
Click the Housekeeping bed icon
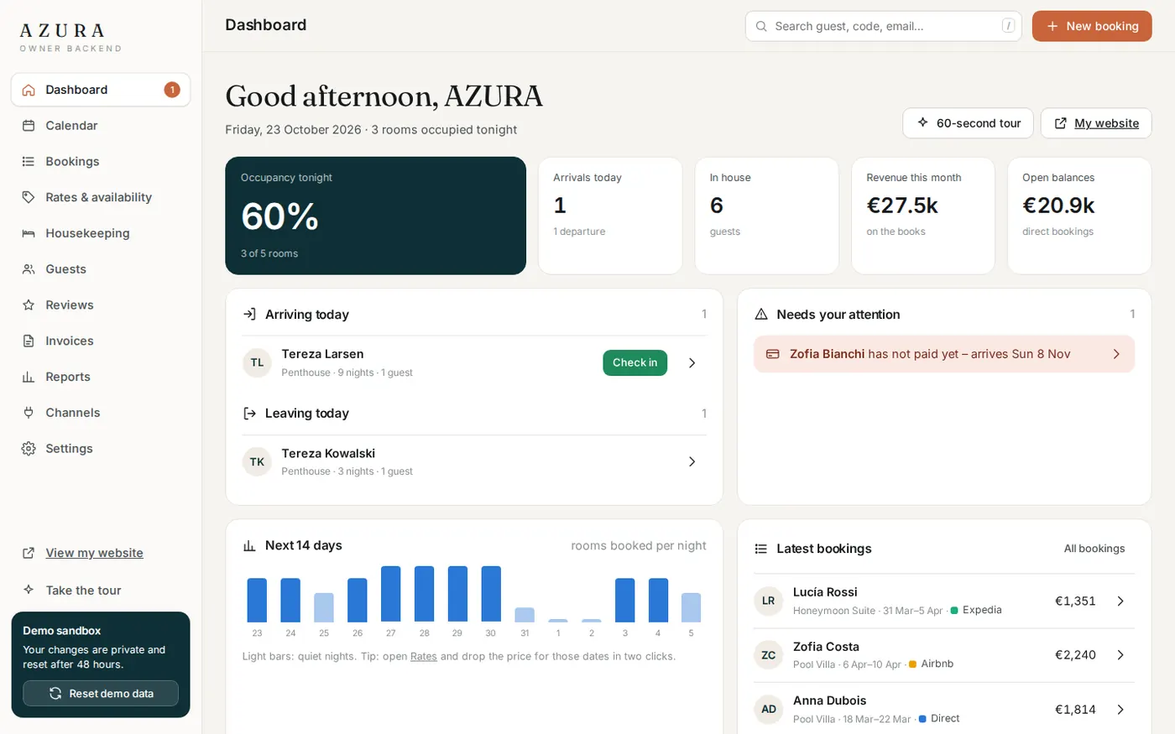tap(29, 233)
